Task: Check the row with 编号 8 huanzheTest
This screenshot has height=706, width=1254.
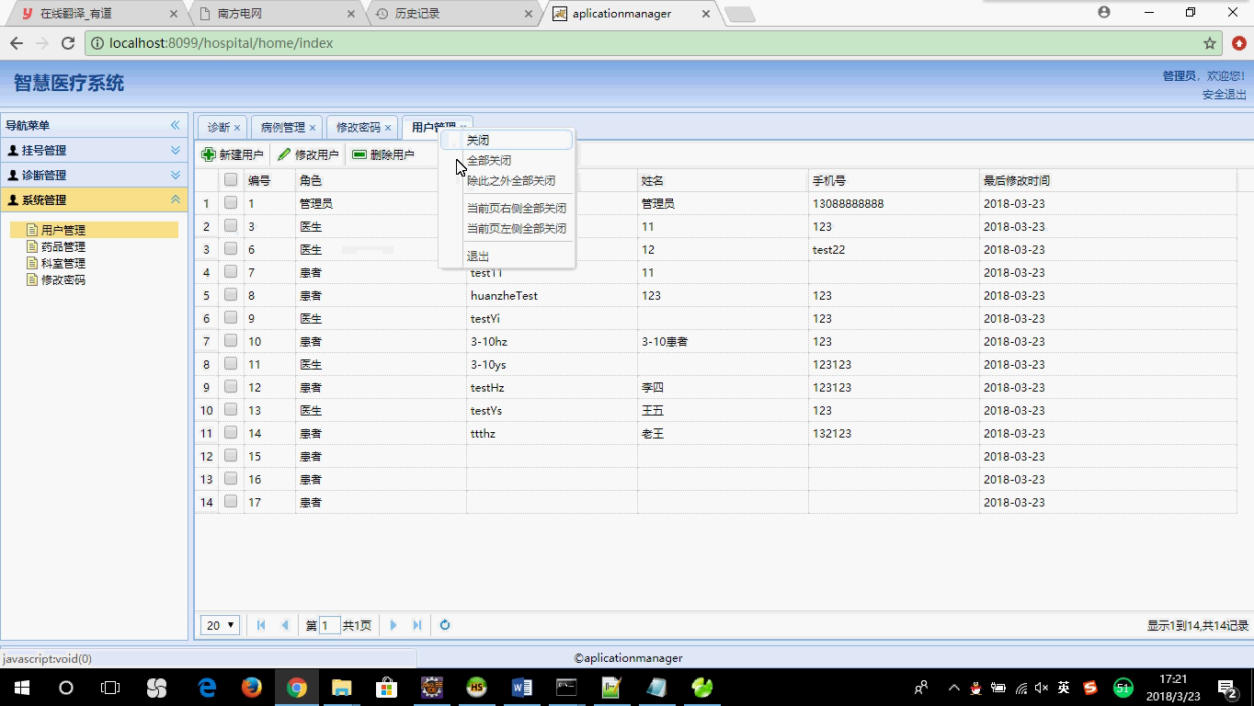Action: (x=231, y=295)
